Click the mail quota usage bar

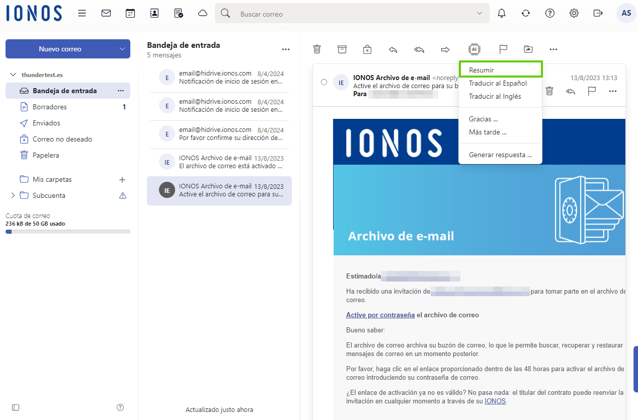(x=68, y=232)
